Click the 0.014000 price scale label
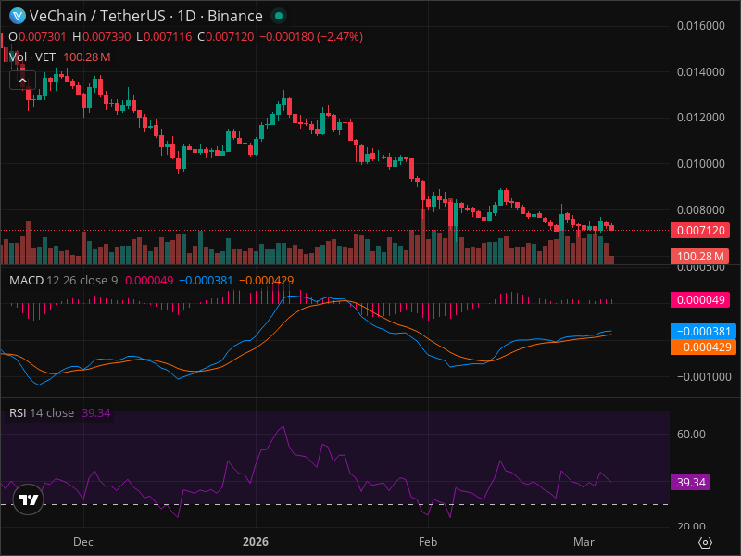Image resolution: width=741 pixels, height=556 pixels. tap(701, 72)
